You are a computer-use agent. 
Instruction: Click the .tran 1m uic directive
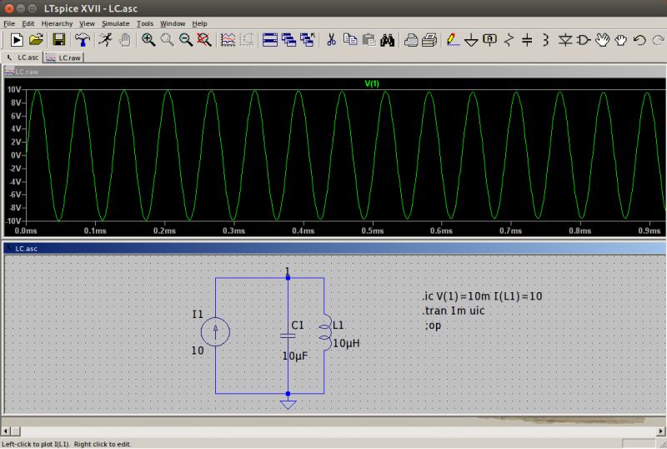454,310
